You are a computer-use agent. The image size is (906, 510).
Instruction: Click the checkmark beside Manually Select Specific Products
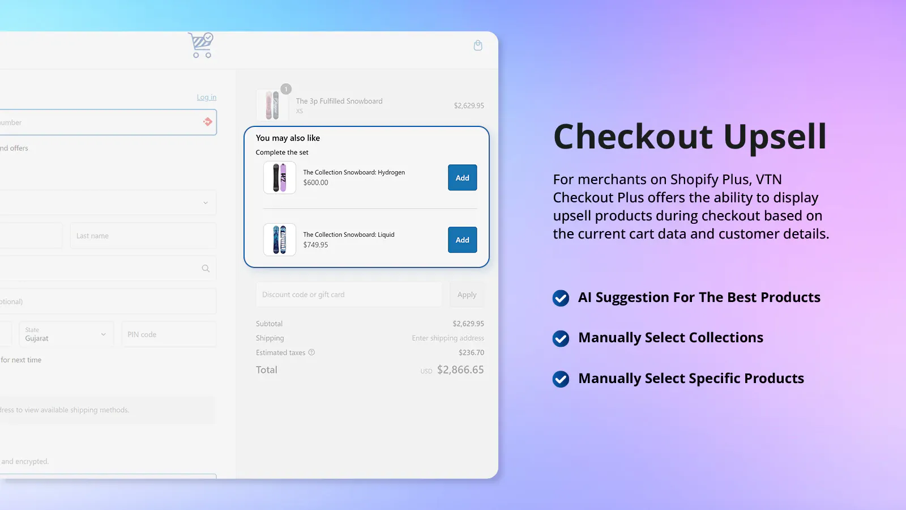tap(561, 379)
